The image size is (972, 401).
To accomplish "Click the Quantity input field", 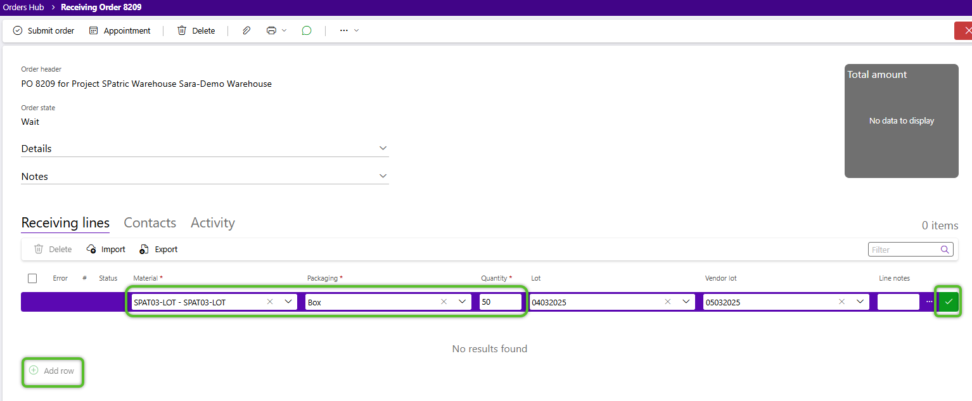I will click(x=500, y=302).
